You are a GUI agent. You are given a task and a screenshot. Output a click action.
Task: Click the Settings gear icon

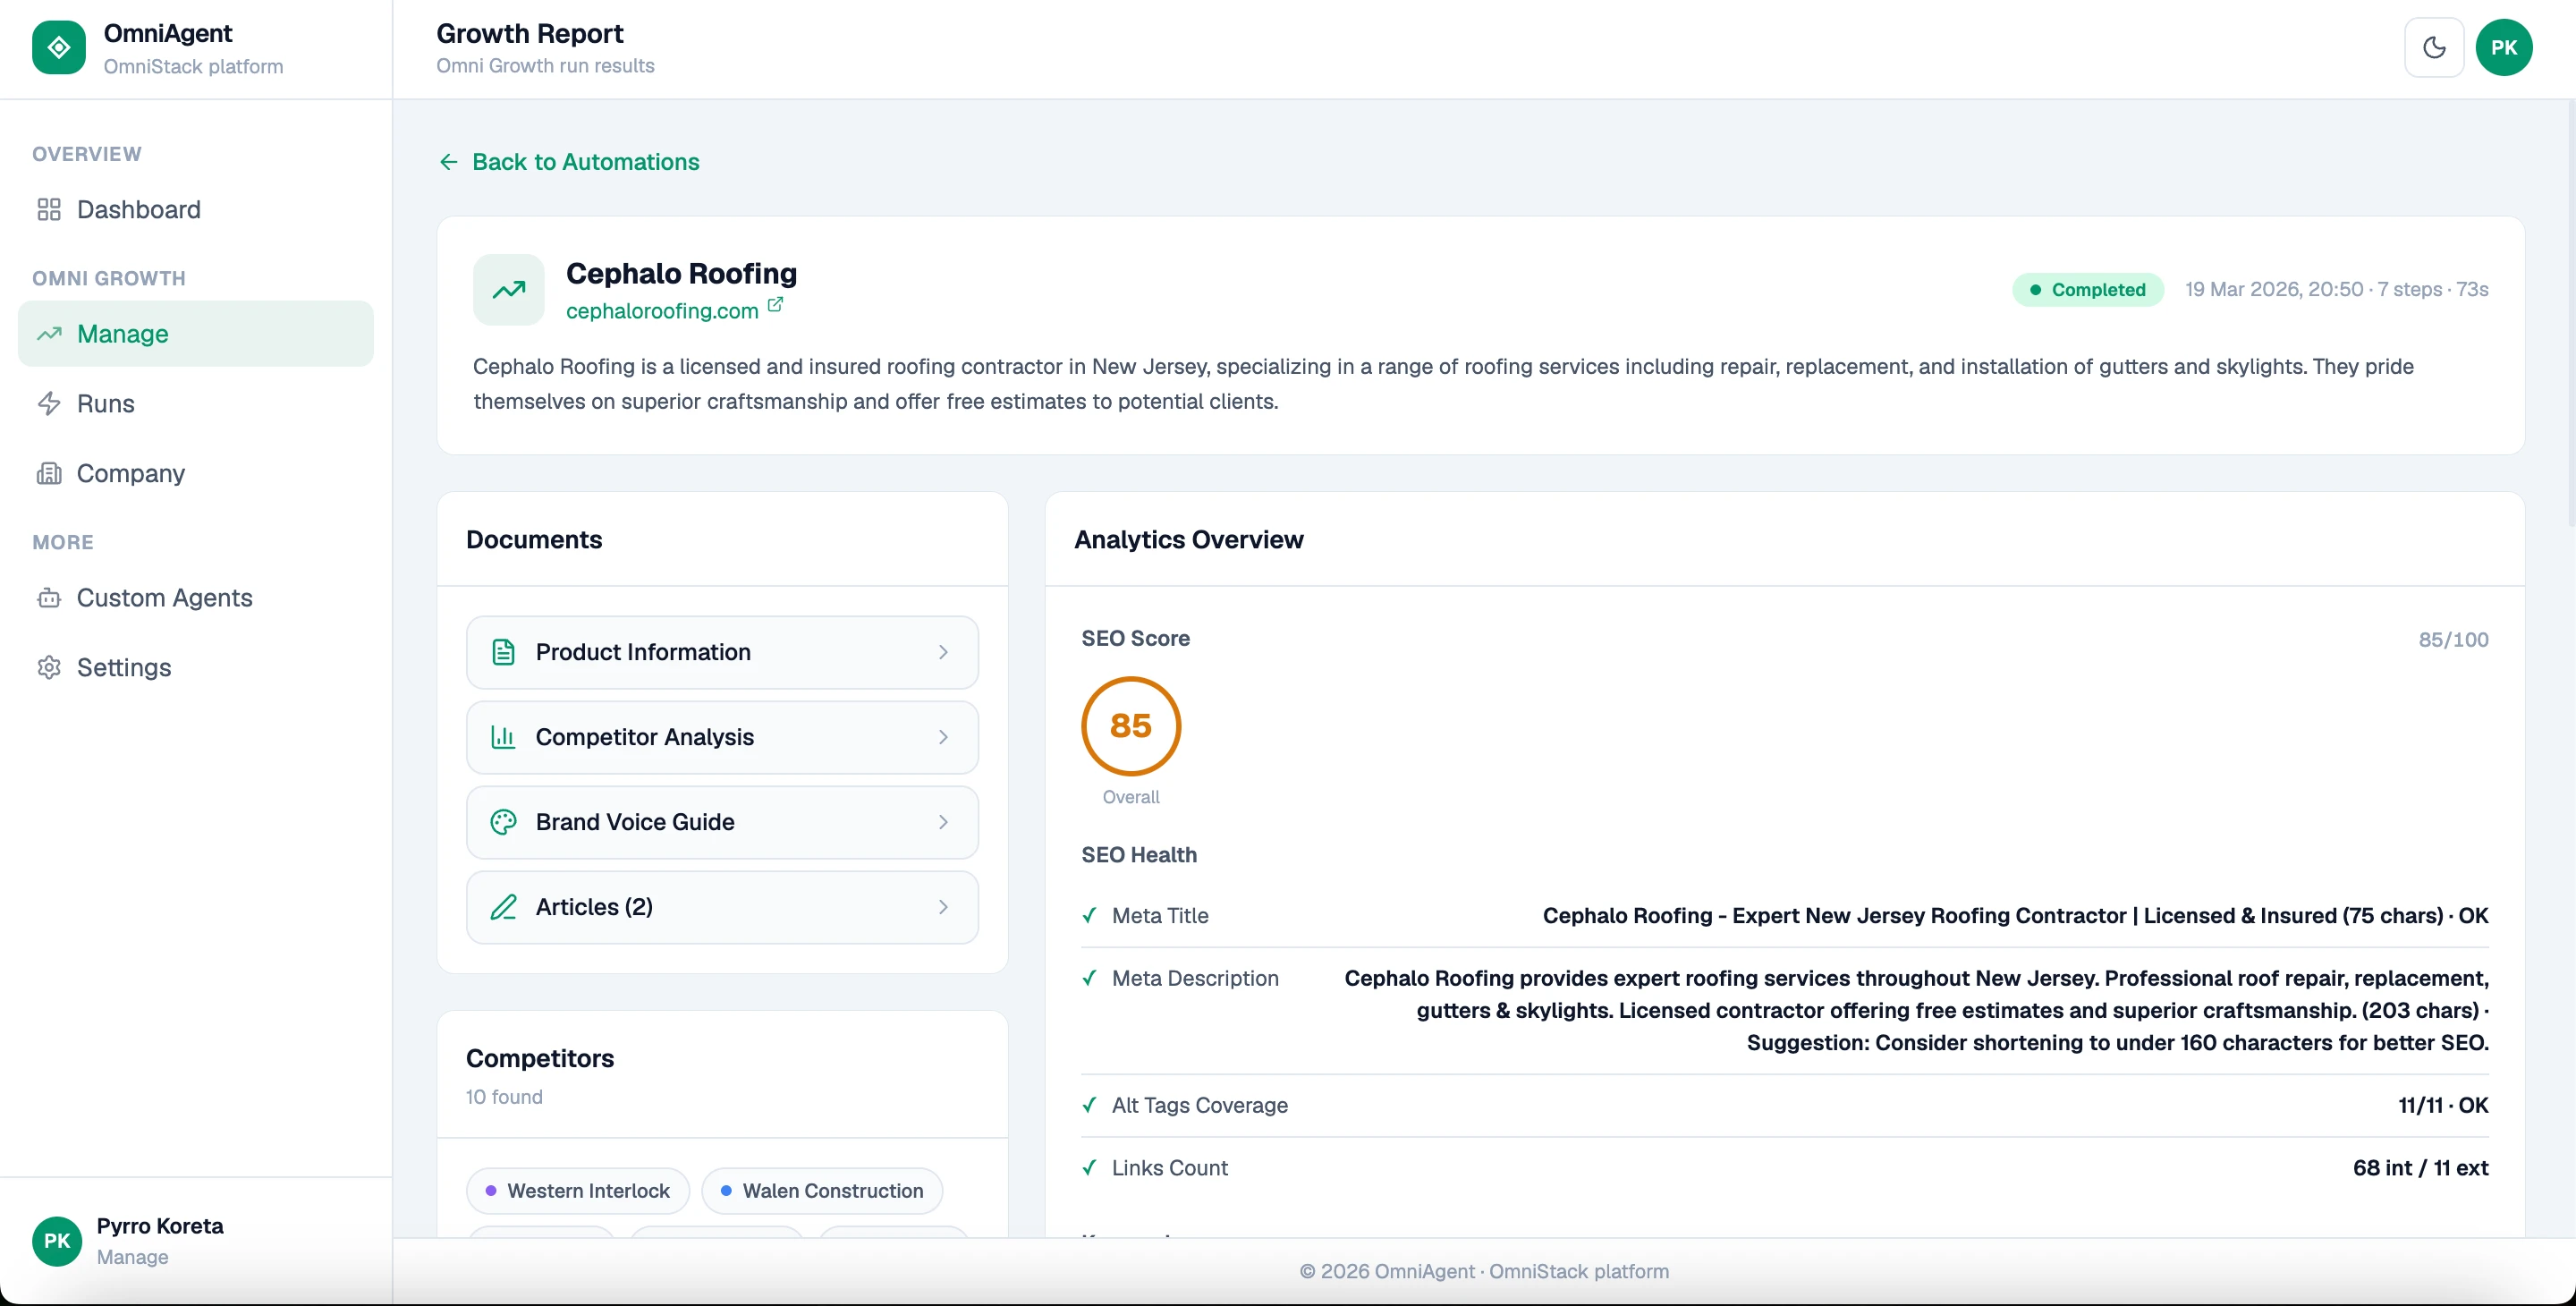pyautogui.click(x=49, y=667)
